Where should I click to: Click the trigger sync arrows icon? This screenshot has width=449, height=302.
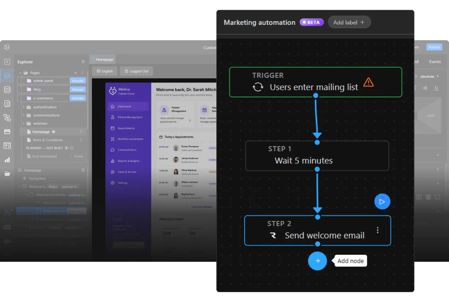click(x=258, y=87)
